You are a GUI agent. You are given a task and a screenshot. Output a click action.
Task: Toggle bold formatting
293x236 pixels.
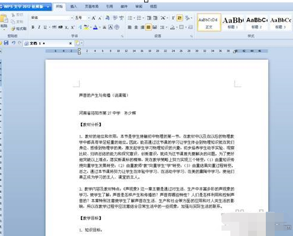coord(33,27)
